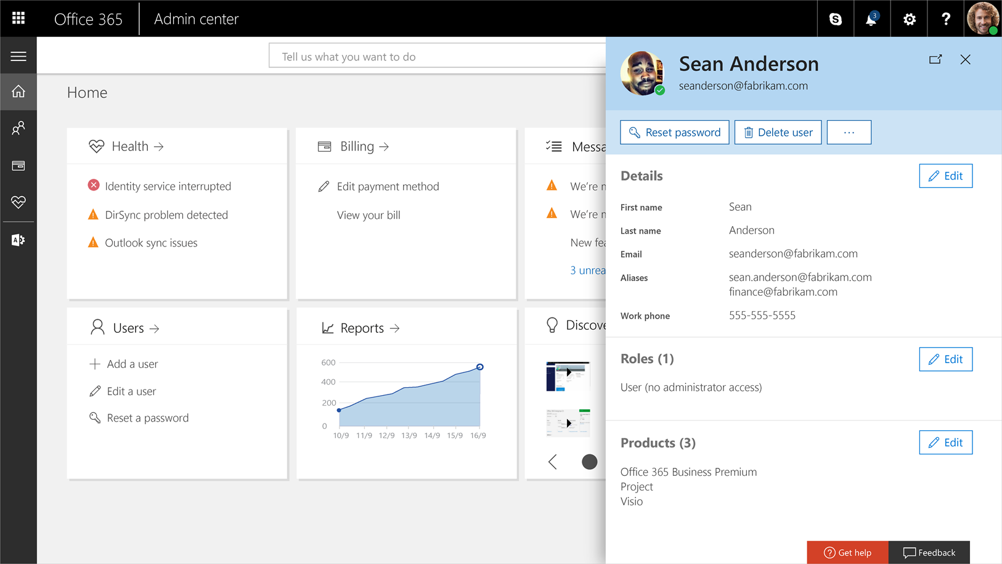Select the Users icon in the sidebar
The image size is (1002, 564).
point(18,128)
